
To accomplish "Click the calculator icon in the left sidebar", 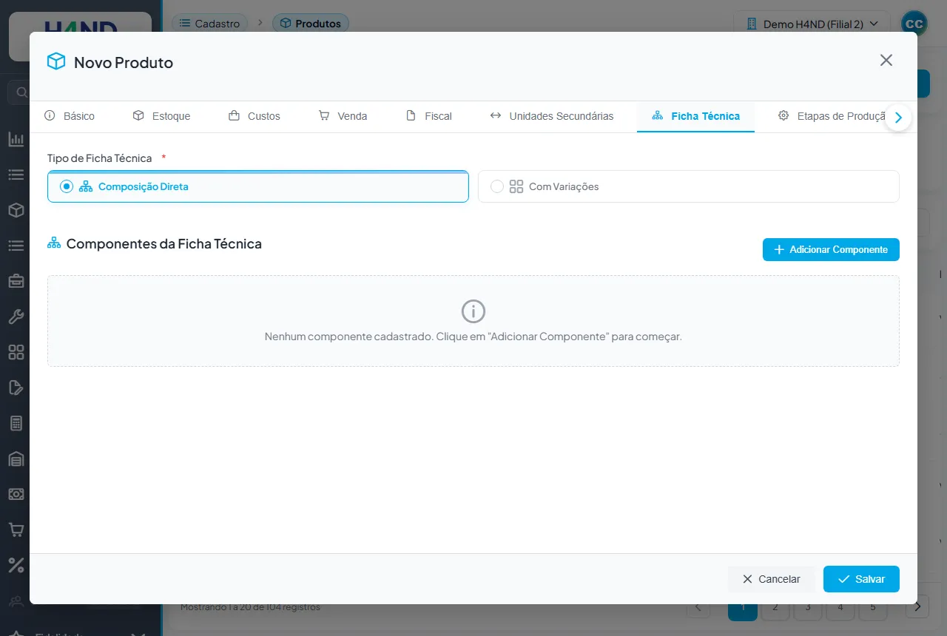I will 16,423.
